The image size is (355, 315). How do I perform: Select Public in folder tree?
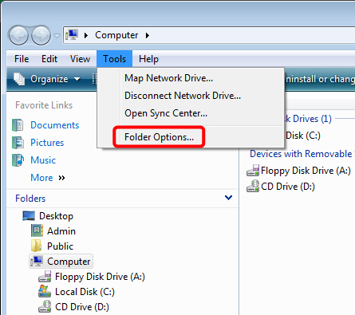[x=60, y=246]
